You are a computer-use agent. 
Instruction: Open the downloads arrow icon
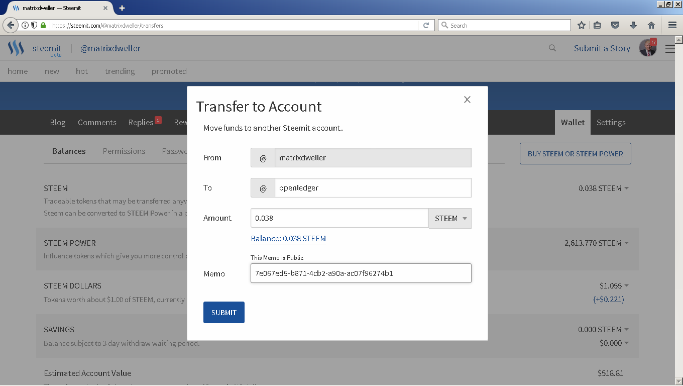coord(633,25)
